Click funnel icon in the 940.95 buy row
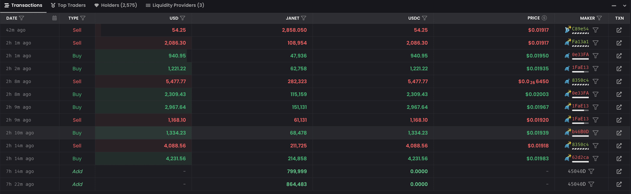Image resolution: width=631 pixels, height=194 pixels. point(596,56)
